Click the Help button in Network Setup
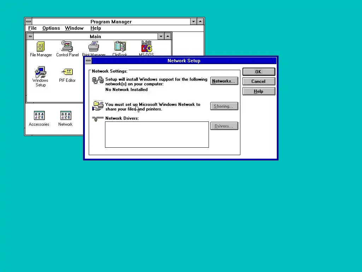This screenshot has width=362, height=272. coord(259,91)
